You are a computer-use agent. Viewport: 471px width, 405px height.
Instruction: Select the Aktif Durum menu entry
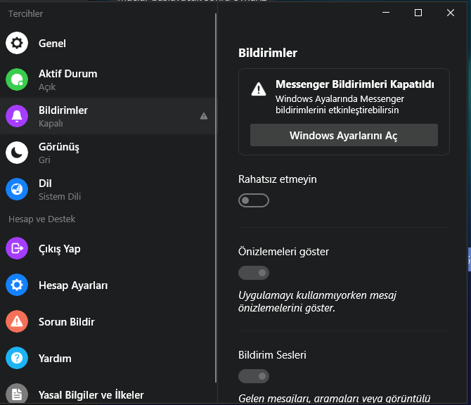click(108, 79)
